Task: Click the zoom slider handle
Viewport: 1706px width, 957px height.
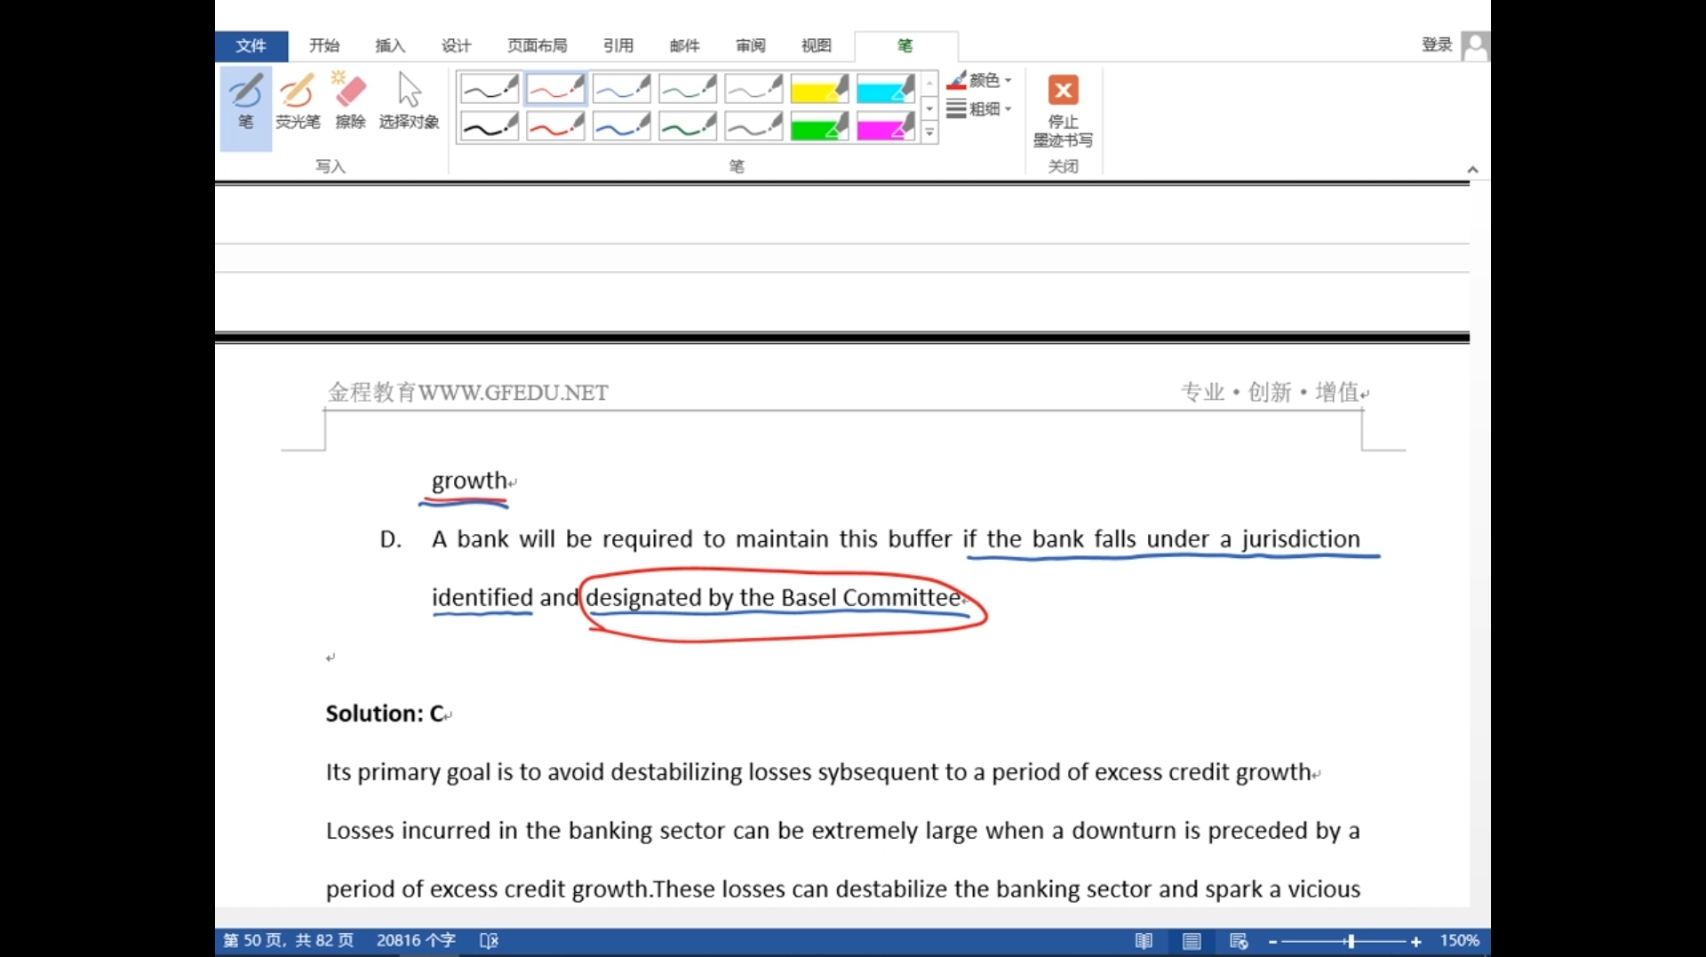Action: pyautogui.click(x=1351, y=941)
